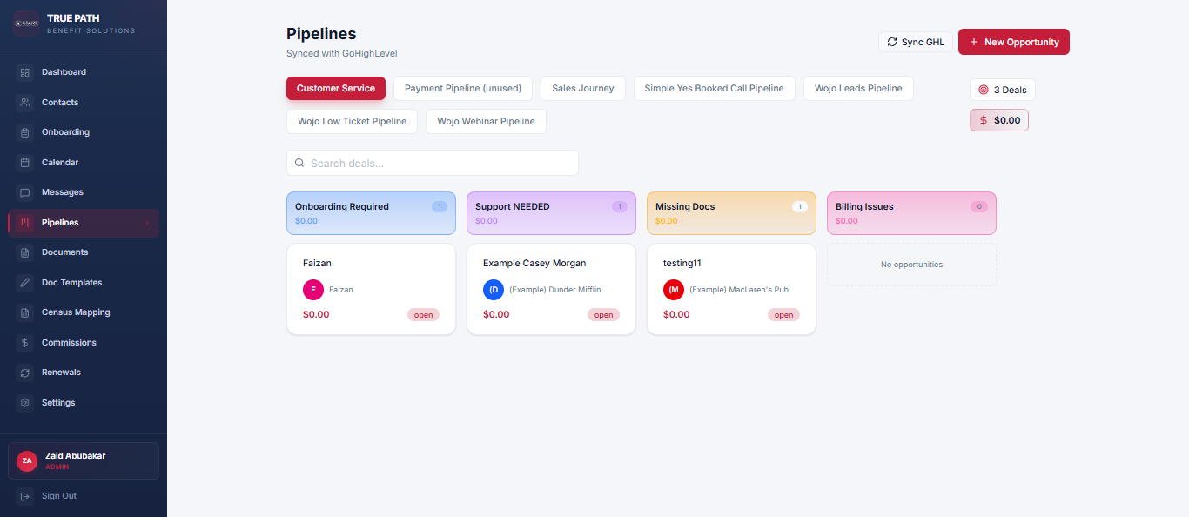This screenshot has height=517, width=1189.
Task: Click the pink Billing Issues column header
Action: pyautogui.click(x=910, y=213)
